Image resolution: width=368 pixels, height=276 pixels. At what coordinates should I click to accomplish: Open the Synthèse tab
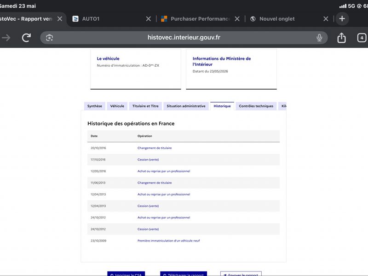click(x=95, y=106)
